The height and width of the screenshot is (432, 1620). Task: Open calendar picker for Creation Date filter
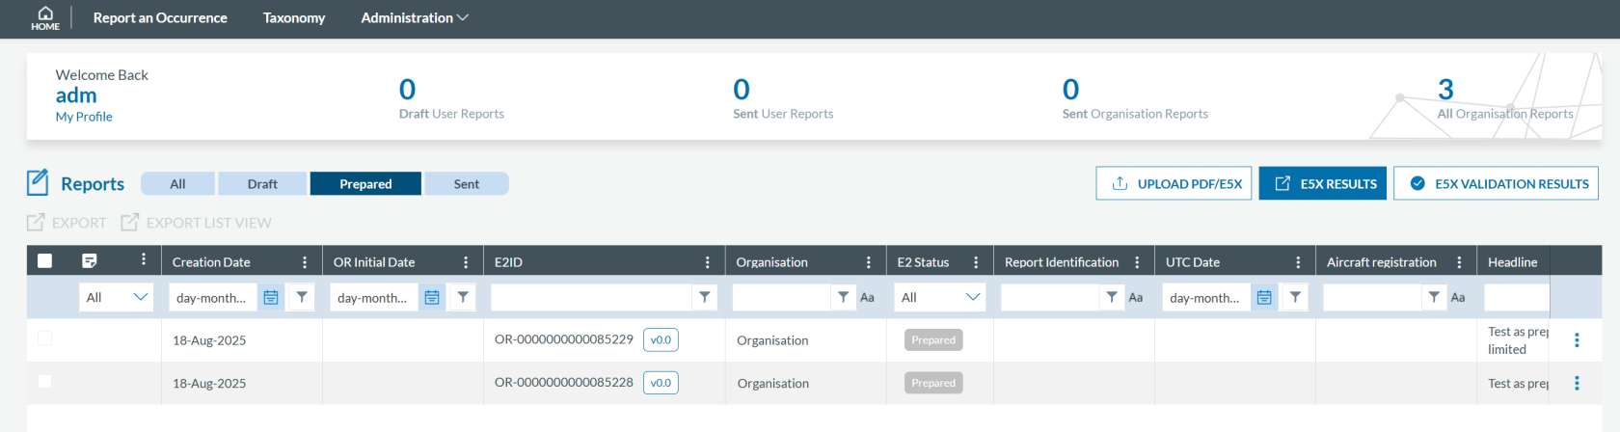pyautogui.click(x=271, y=298)
